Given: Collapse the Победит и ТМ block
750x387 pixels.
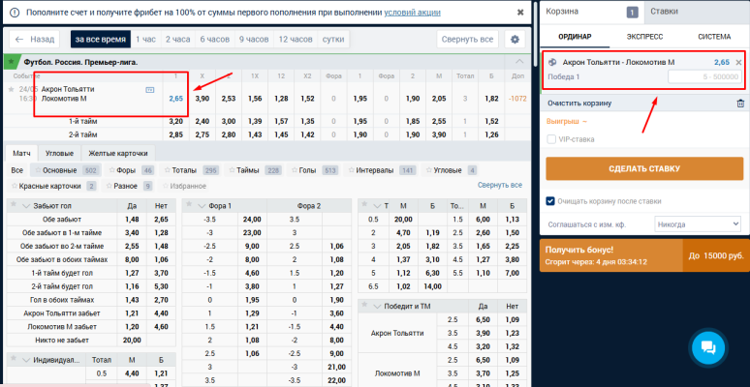Looking at the screenshot, I should pyautogui.click(x=377, y=307).
